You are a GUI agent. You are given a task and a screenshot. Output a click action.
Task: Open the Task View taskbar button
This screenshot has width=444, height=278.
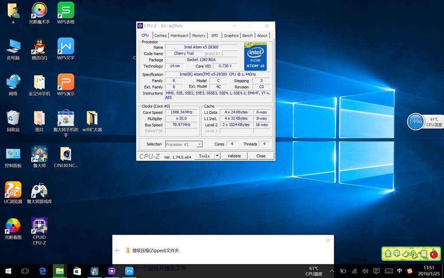[25, 271]
